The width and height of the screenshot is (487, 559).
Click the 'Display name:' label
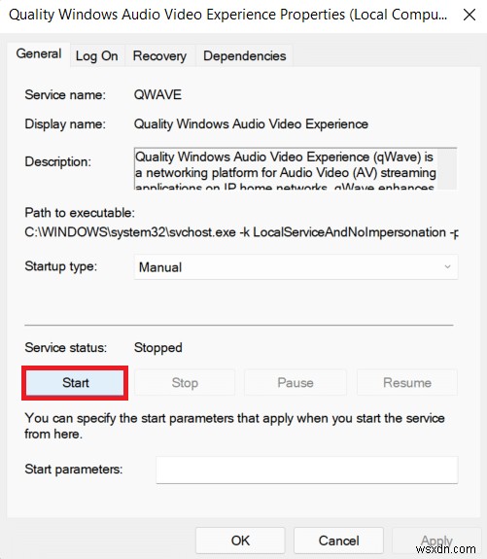65,124
